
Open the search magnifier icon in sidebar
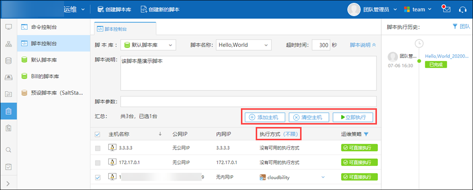(x=8, y=150)
